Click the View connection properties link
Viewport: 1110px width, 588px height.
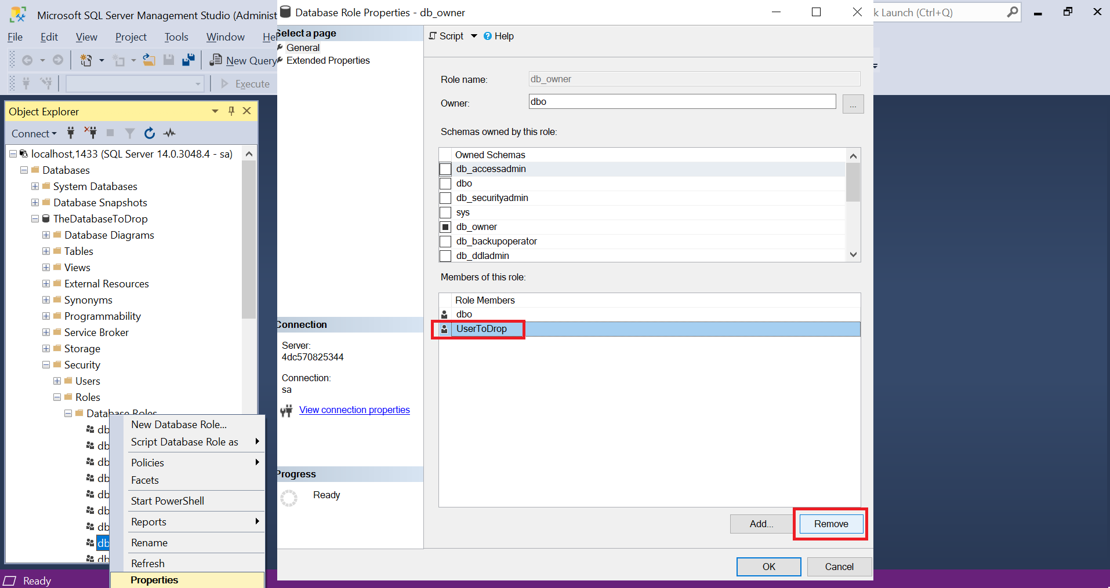[x=354, y=410]
